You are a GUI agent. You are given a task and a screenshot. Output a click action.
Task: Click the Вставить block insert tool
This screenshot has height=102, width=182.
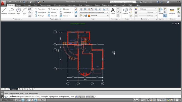click(125, 11)
